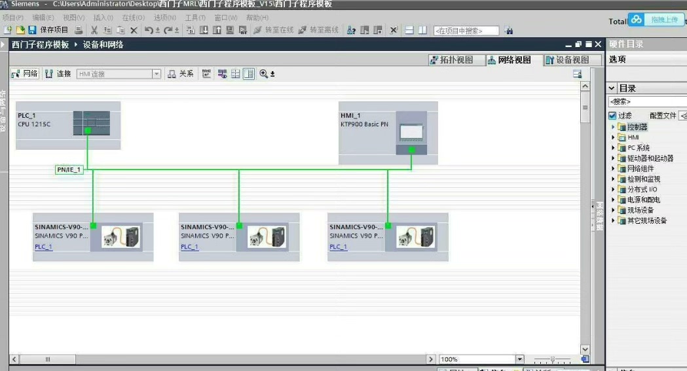Screen dimensions: 687x371
Task: Expand the 分布式 I/O tree node
Action: (x=613, y=190)
